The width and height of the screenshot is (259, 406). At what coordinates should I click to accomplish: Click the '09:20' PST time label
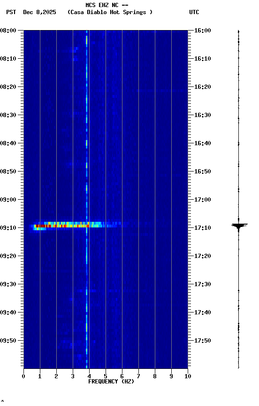[8, 256]
